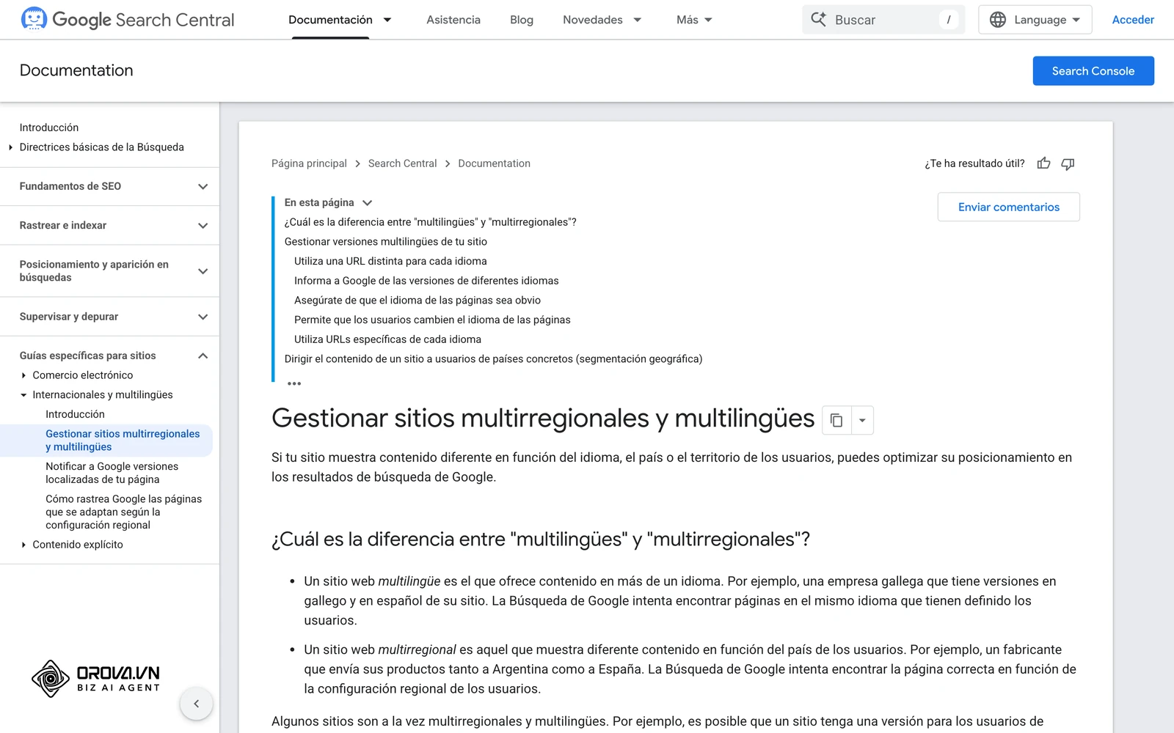Image resolution: width=1174 pixels, height=733 pixels.
Task: Click the Enviar comentarios button
Action: tap(1008, 207)
